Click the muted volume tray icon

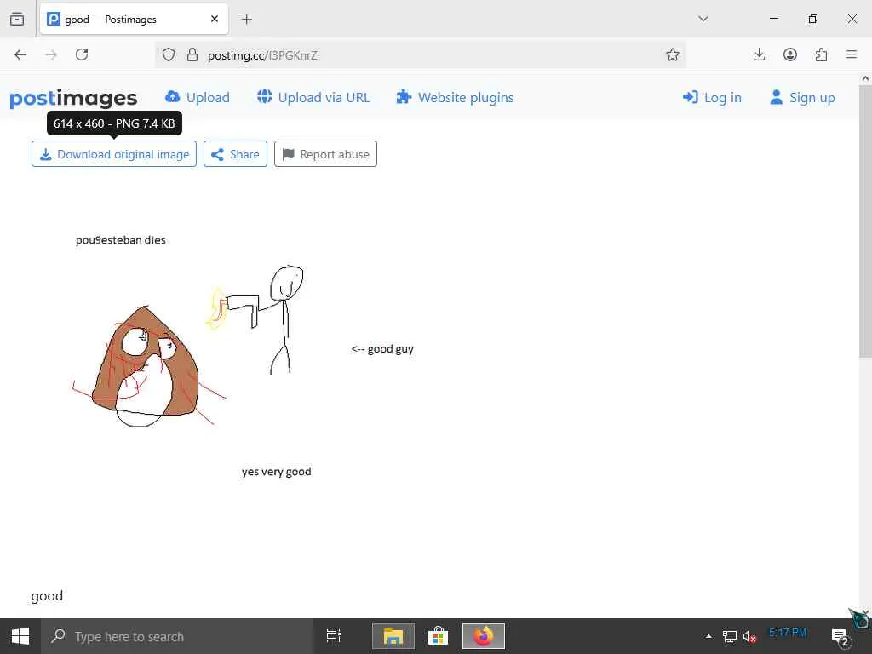[x=749, y=636]
